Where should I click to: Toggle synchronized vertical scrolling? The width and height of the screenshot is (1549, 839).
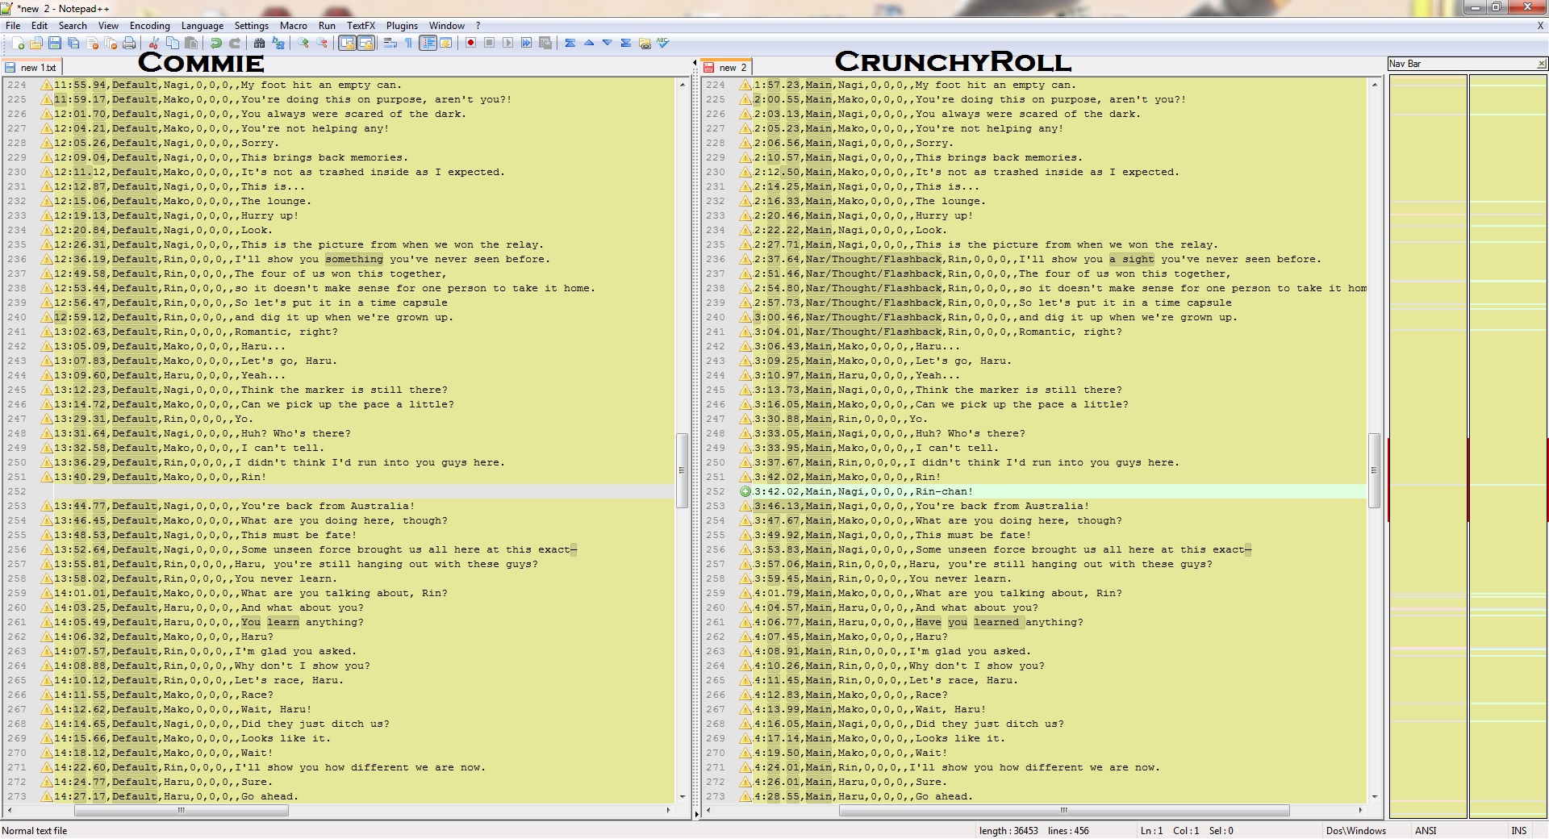pyautogui.click(x=347, y=43)
